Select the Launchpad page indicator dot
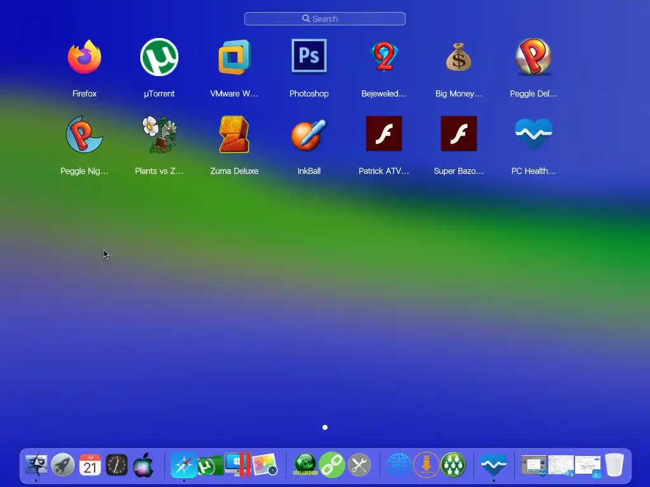 (325, 427)
